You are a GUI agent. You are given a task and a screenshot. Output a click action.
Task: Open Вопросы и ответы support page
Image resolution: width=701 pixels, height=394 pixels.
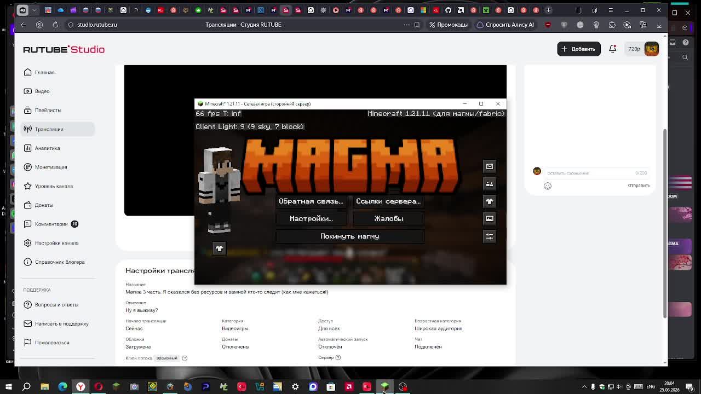pos(56,305)
